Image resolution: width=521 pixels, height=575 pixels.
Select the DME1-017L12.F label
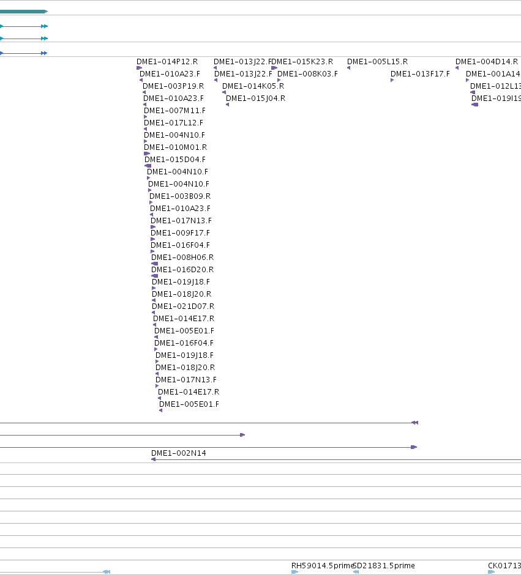[x=173, y=123]
